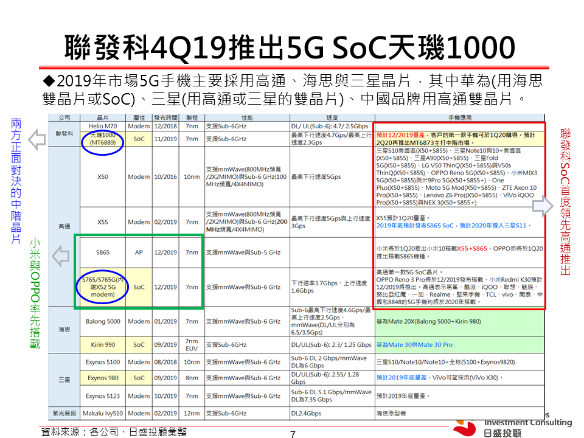Click the 晶片 column header
Viewport: 584px width, 438px height.
pos(103,117)
